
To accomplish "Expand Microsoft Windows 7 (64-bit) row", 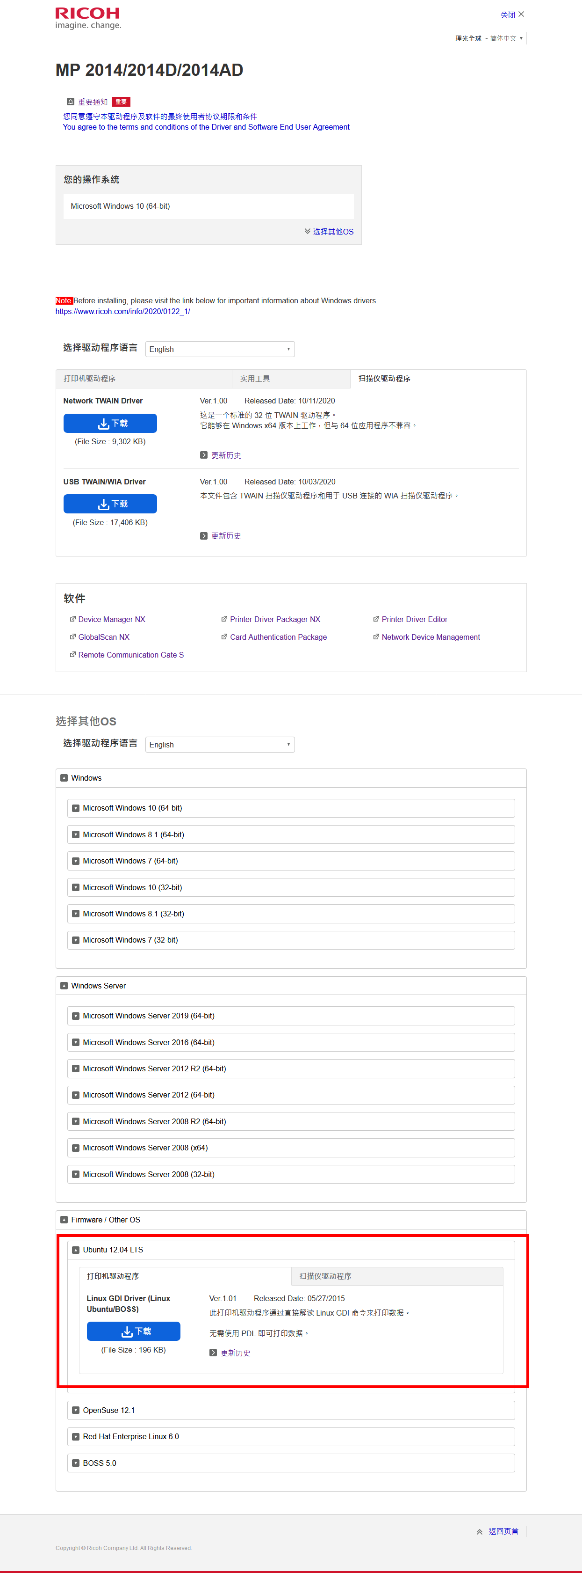I will (291, 861).
